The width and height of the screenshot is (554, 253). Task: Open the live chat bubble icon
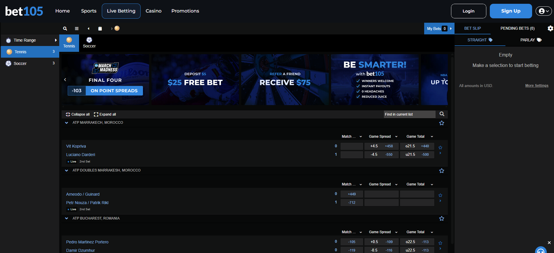click(x=541, y=250)
